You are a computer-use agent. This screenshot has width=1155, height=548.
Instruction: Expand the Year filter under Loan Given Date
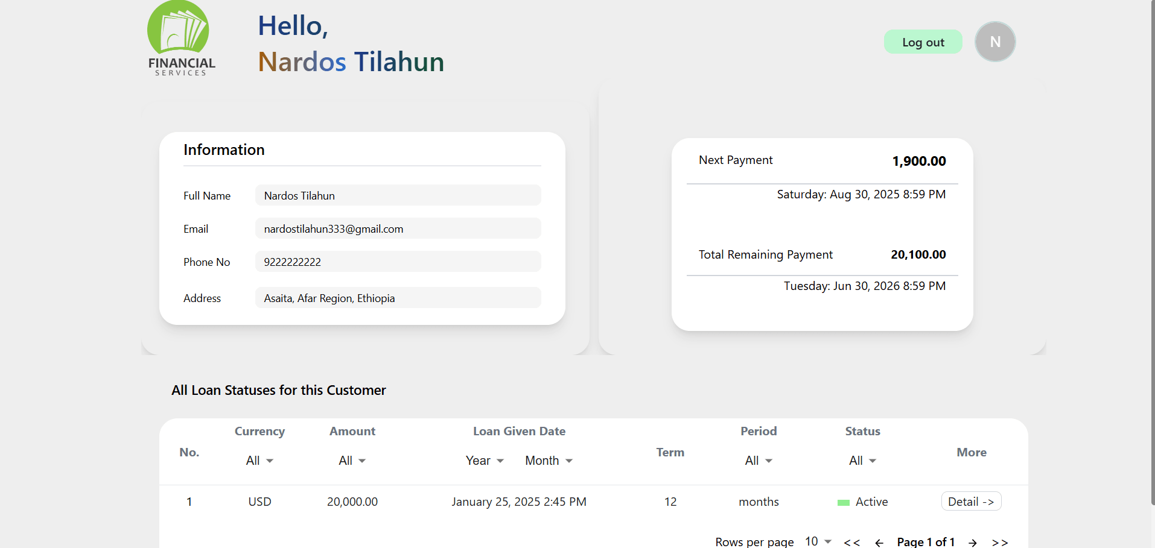click(484, 460)
